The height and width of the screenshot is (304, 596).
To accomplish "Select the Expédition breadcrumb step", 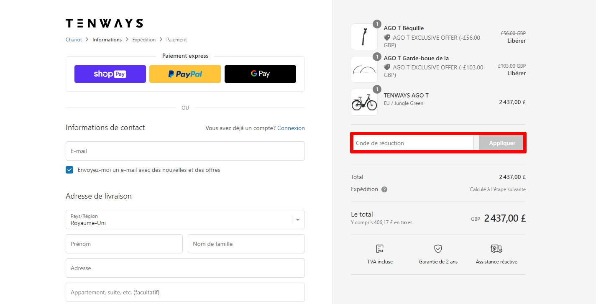I will click(x=144, y=40).
